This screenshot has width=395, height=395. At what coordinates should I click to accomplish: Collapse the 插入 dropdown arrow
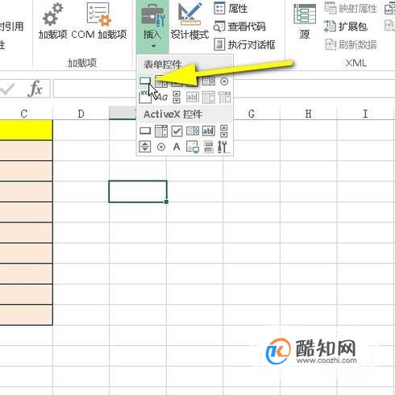[153, 47]
